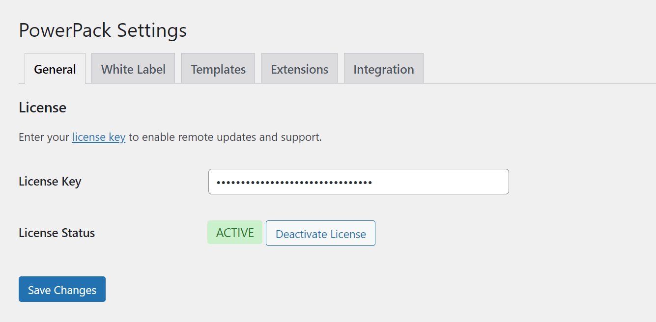
Task: Click the green ACTIVE status badge
Action: (235, 232)
